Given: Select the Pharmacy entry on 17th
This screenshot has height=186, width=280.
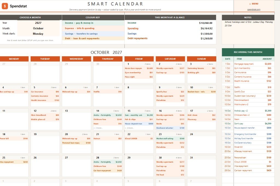Looking at the screenshot, I should [202, 119].
